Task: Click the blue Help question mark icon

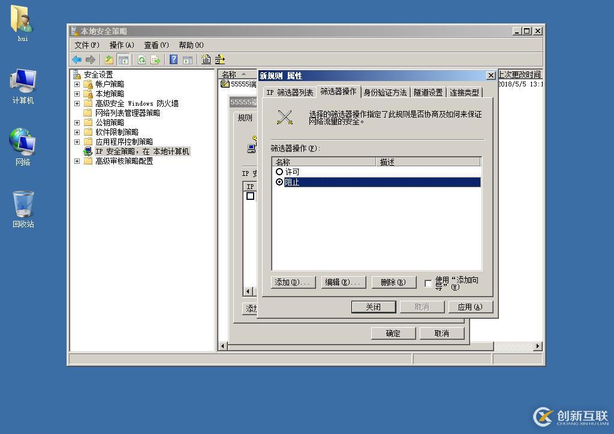Action: click(x=173, y=59)
